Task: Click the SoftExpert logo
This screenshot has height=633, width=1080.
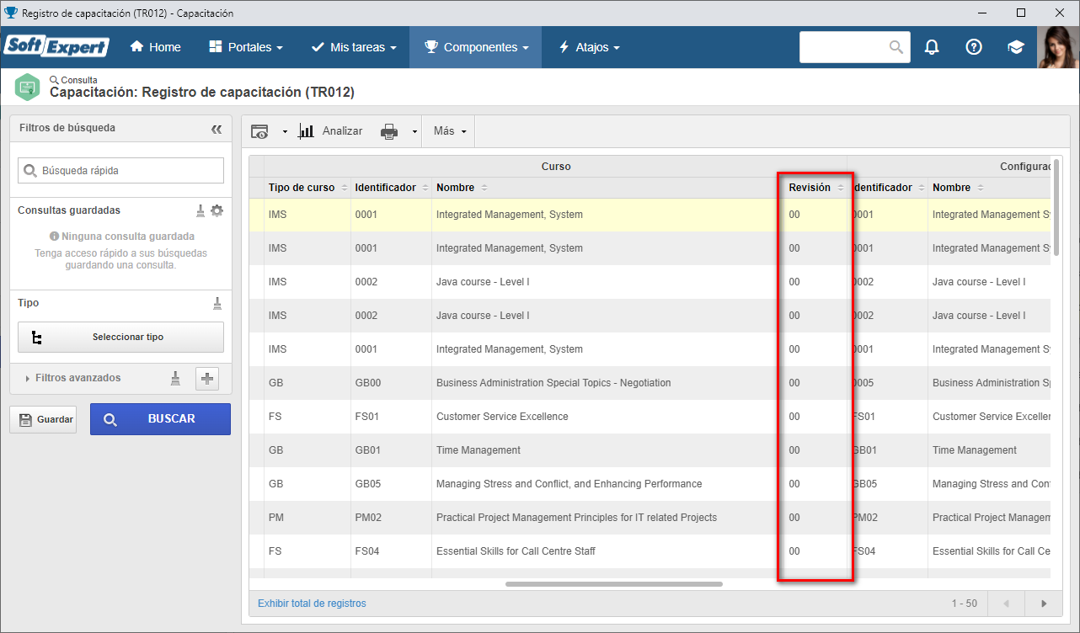Action: point(56,46)
